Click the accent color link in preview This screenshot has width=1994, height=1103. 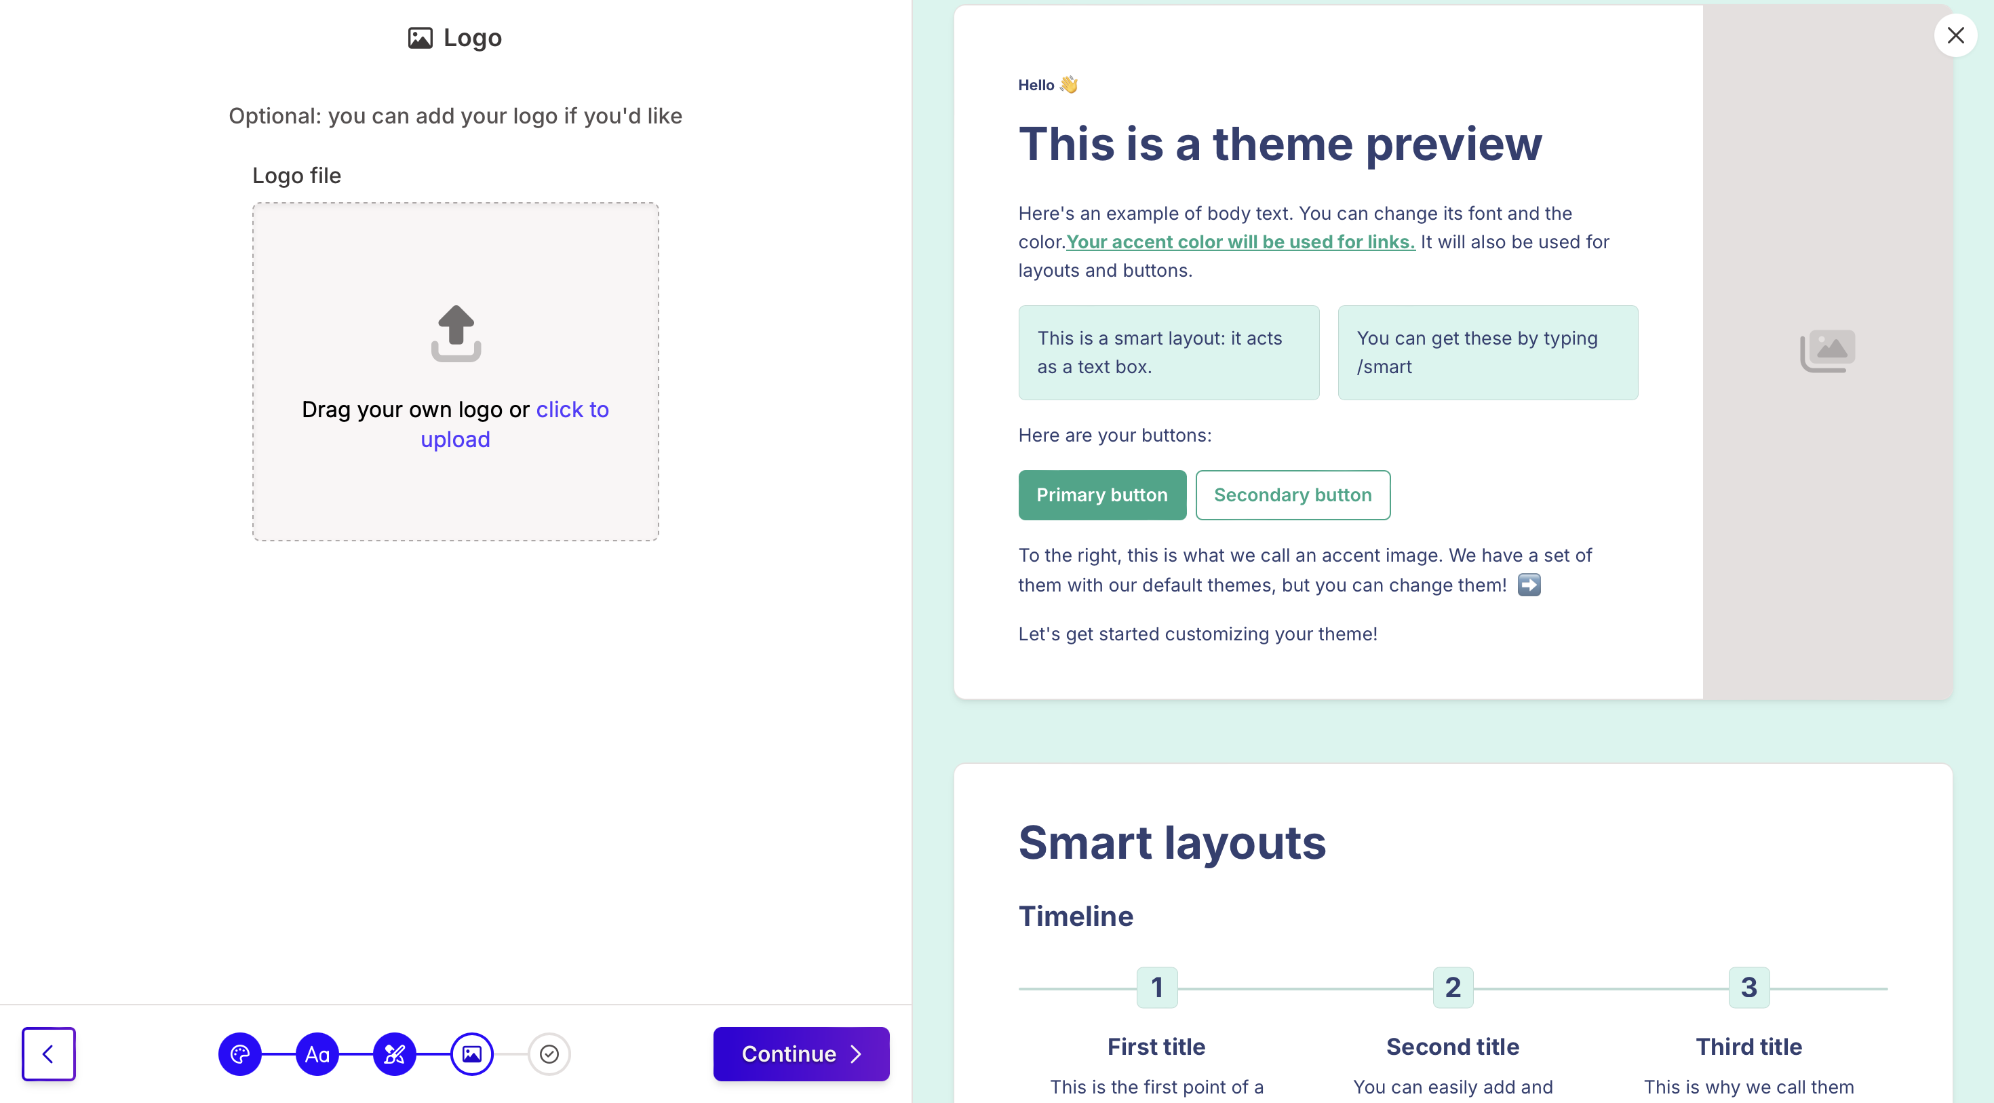(x=1240, y=241)
